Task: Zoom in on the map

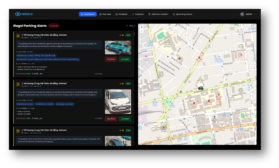Action: click(x=142, y=27)
